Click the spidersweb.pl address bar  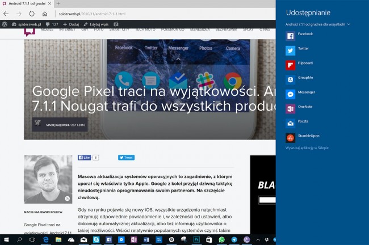coord(92,14)
